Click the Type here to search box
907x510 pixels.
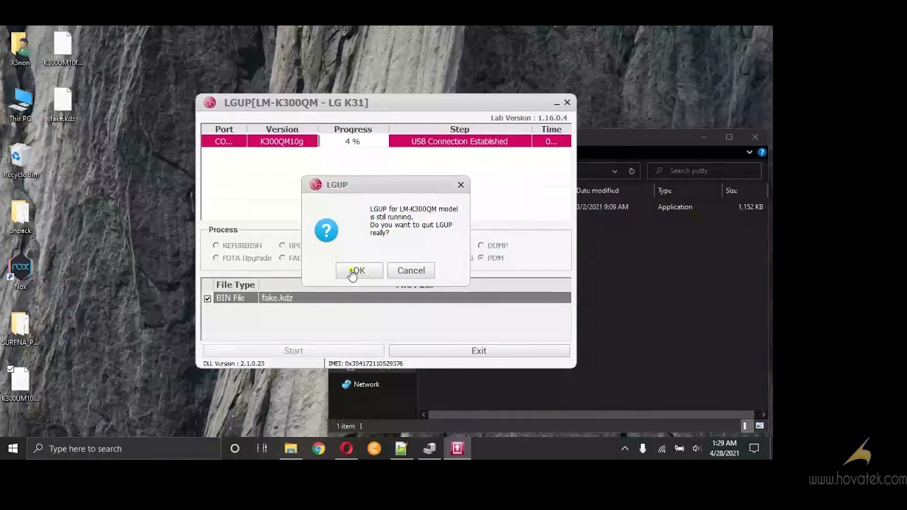pyautogui.click(x=123, y=448)
